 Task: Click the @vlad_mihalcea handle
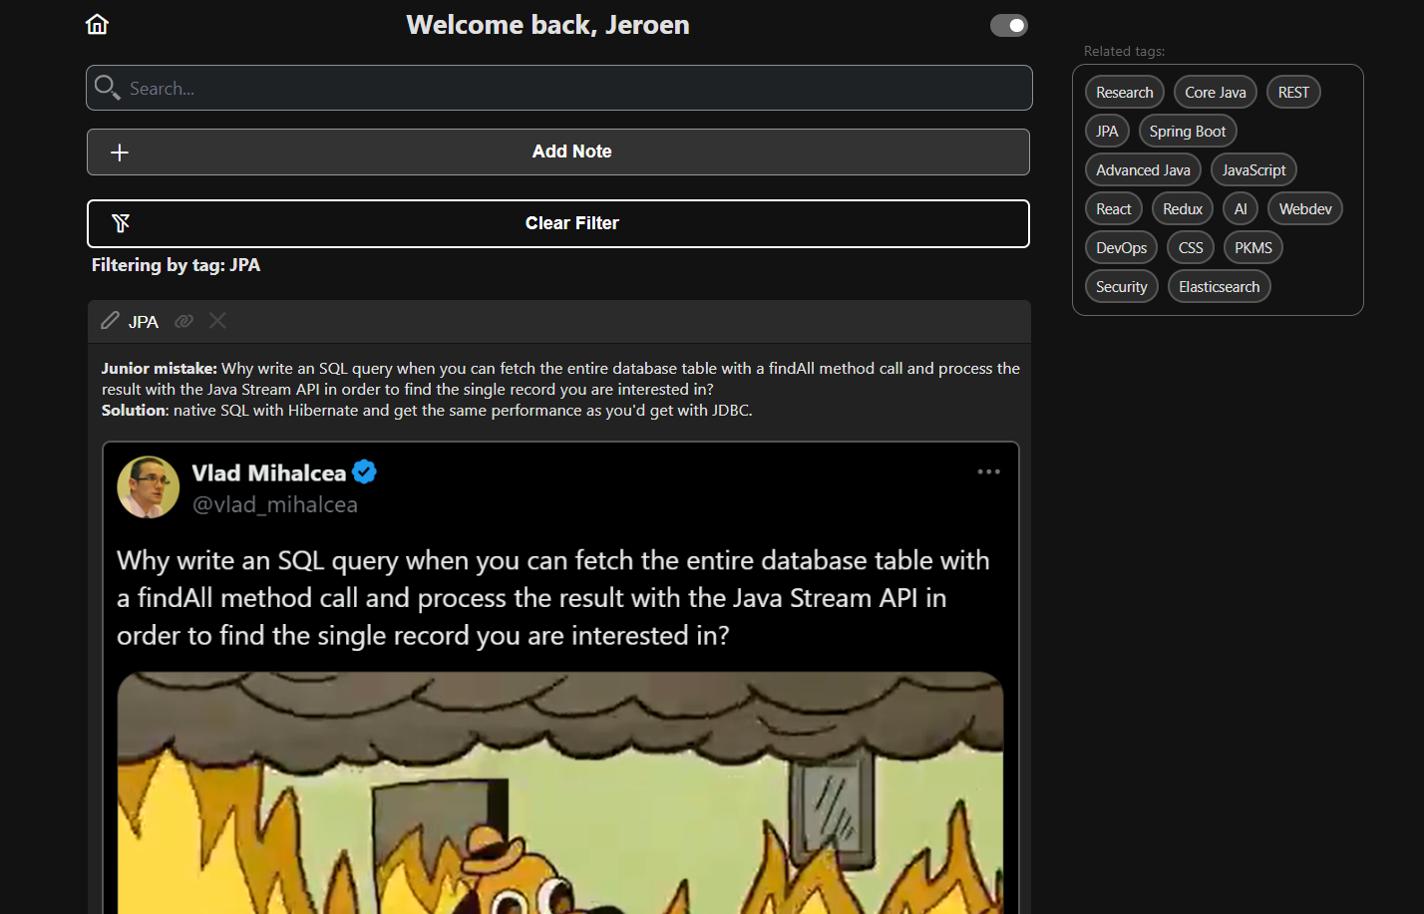(x=275, y=504)
